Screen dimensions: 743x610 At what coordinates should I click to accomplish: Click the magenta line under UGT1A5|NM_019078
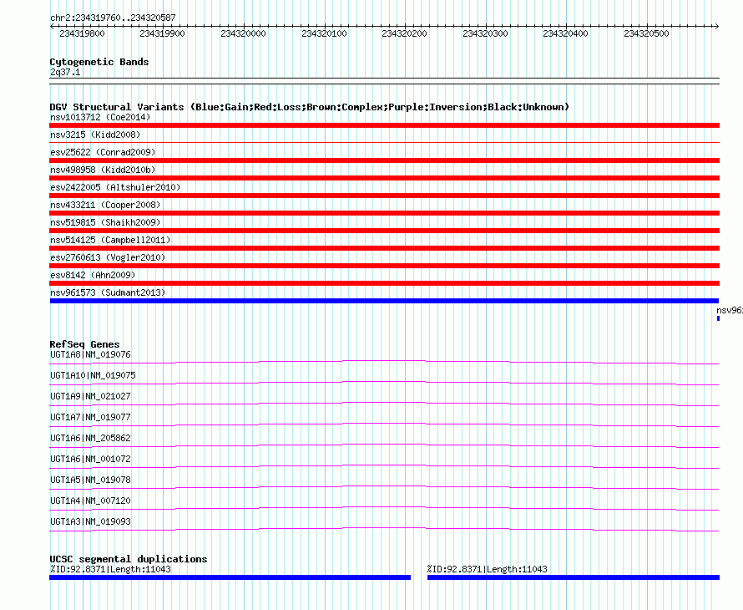[x=384, y=488]
